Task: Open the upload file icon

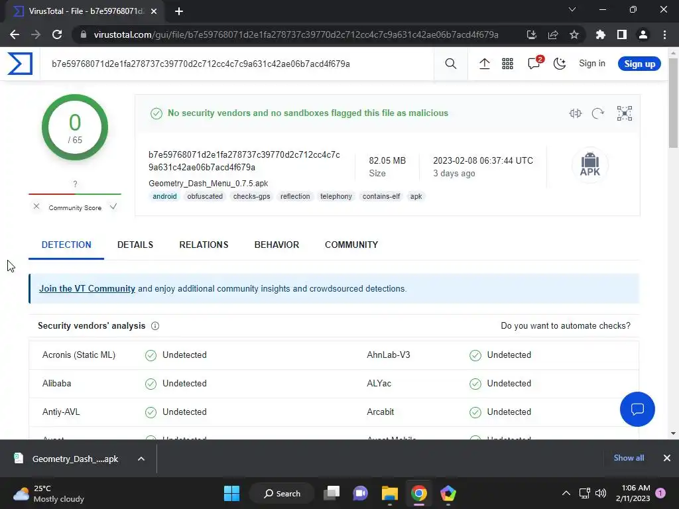Action: [485, 64]
